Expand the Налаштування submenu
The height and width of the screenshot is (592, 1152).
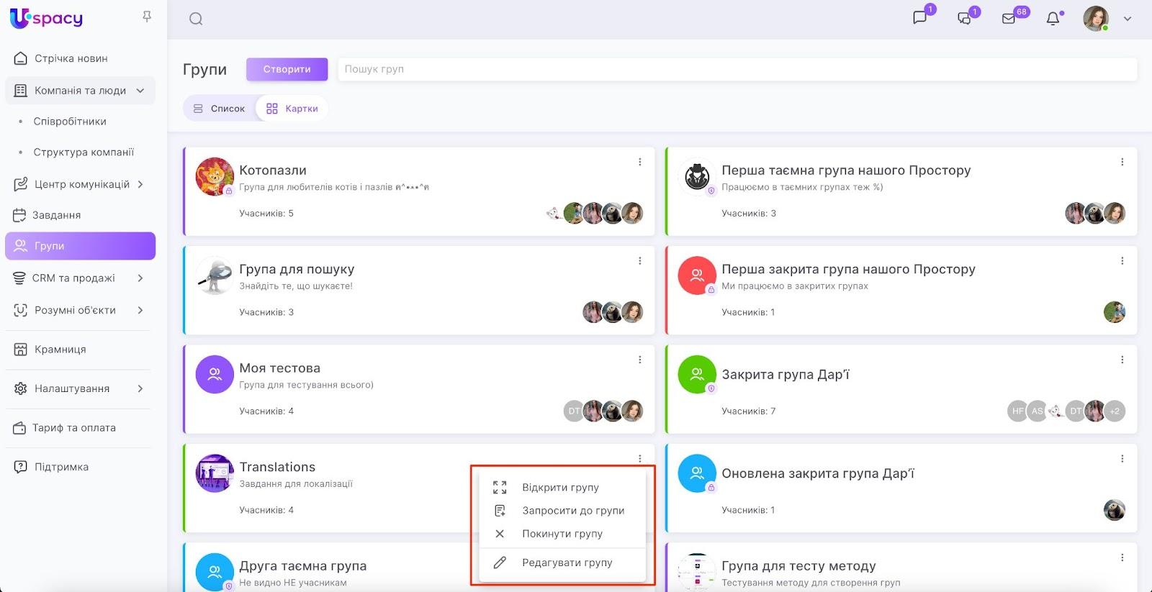pyautogui.click(x=140, y=388)
